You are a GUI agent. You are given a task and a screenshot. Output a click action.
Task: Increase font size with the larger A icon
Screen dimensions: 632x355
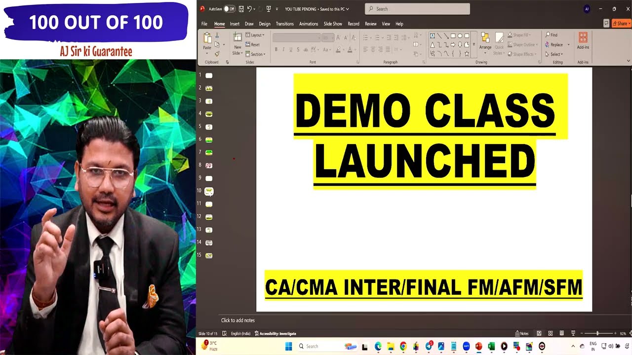(x=338, y=37)
